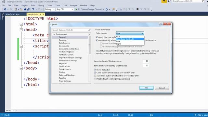Collapse the head element outline box
The height and width of the screenshot is (117, 208).
pos(21,30)
